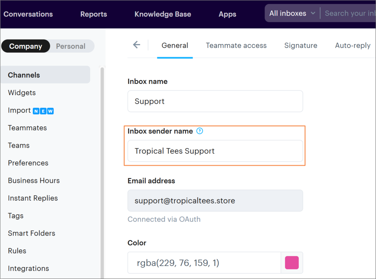This screenshot has height=279, width=376.
Task: Click the Inbox name input field
Action: point(215,101)
